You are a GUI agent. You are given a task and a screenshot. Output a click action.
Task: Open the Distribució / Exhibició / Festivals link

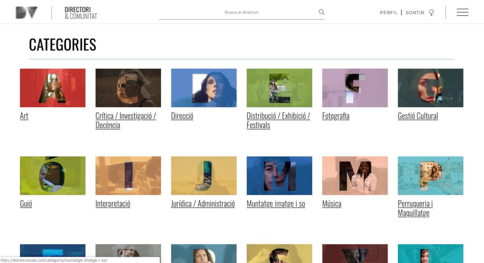pyautogui.click(x=278, y=120)
